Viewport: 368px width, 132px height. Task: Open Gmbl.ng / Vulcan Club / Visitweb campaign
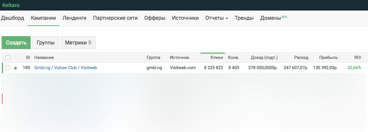coord(66,68)
